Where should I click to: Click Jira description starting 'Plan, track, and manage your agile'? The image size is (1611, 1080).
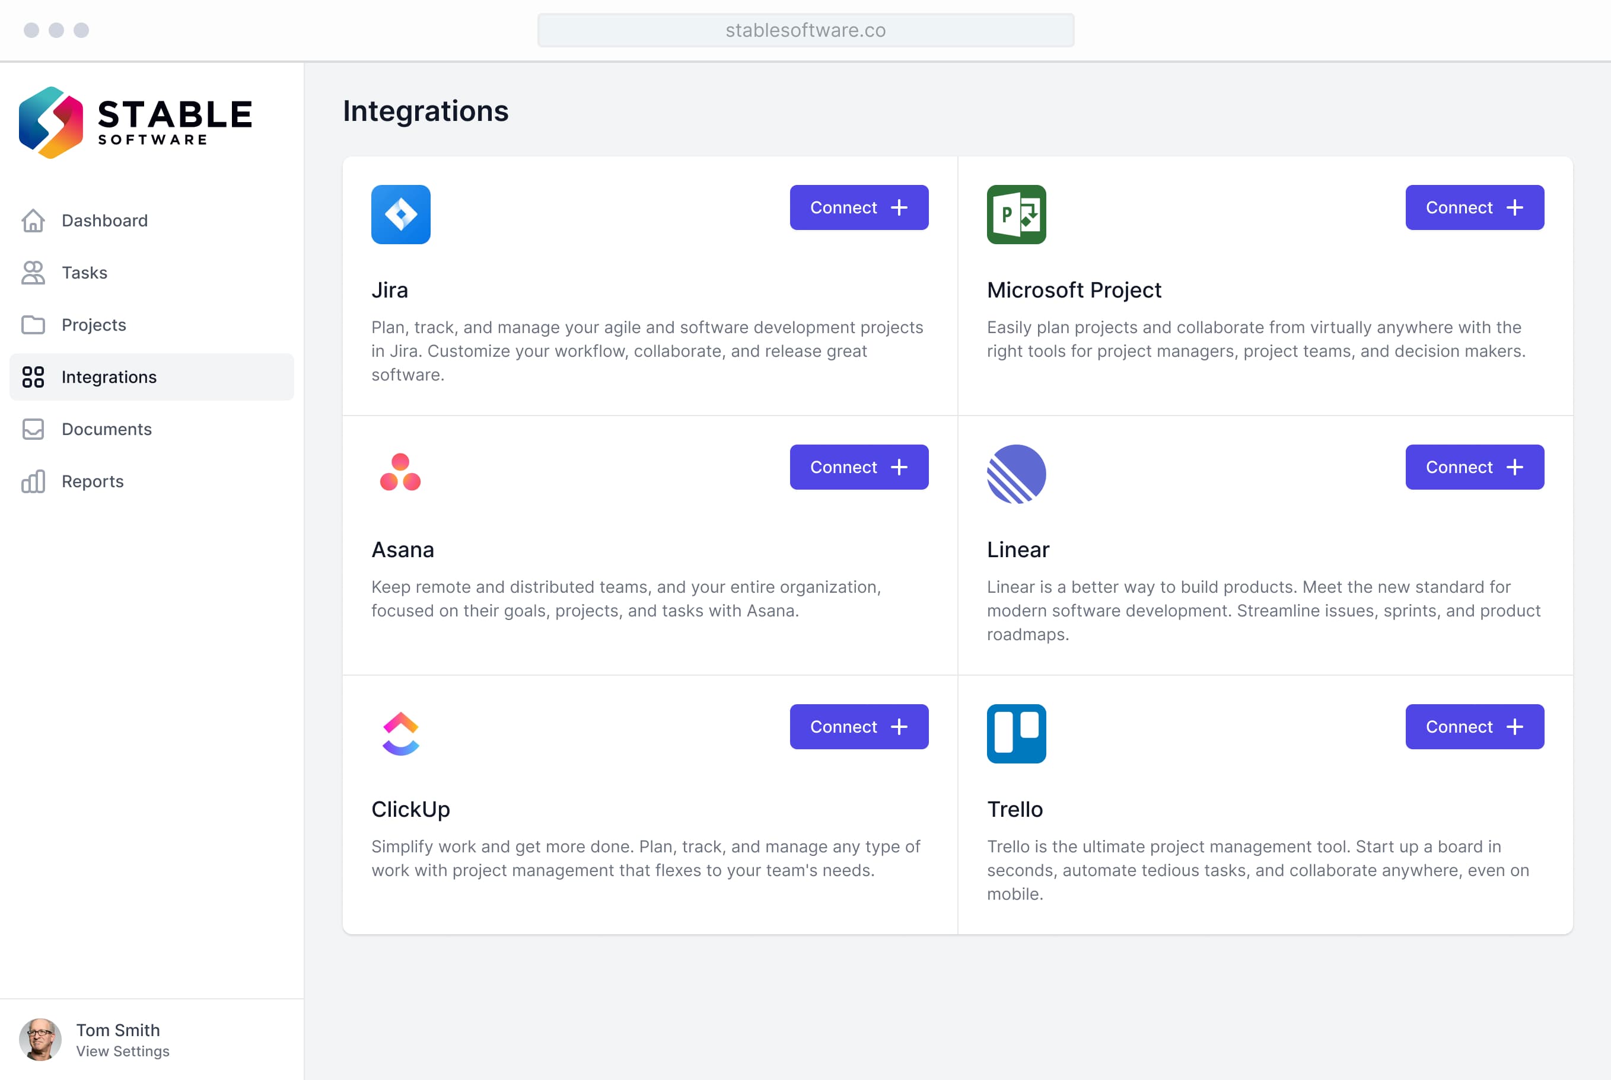[x=647, y=350]
